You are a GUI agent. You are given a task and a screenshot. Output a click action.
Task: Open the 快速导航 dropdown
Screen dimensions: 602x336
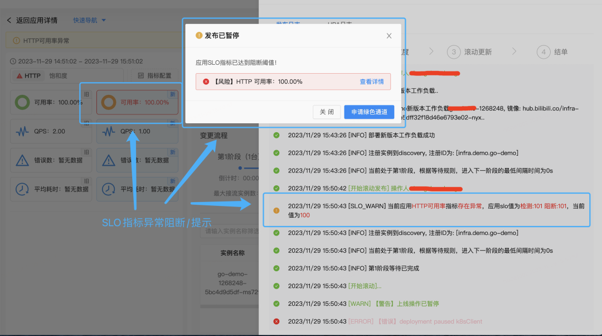tap(89, 20)
